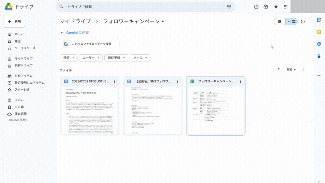Open search filter options icon
325x183 pixels.
(229, 7)
